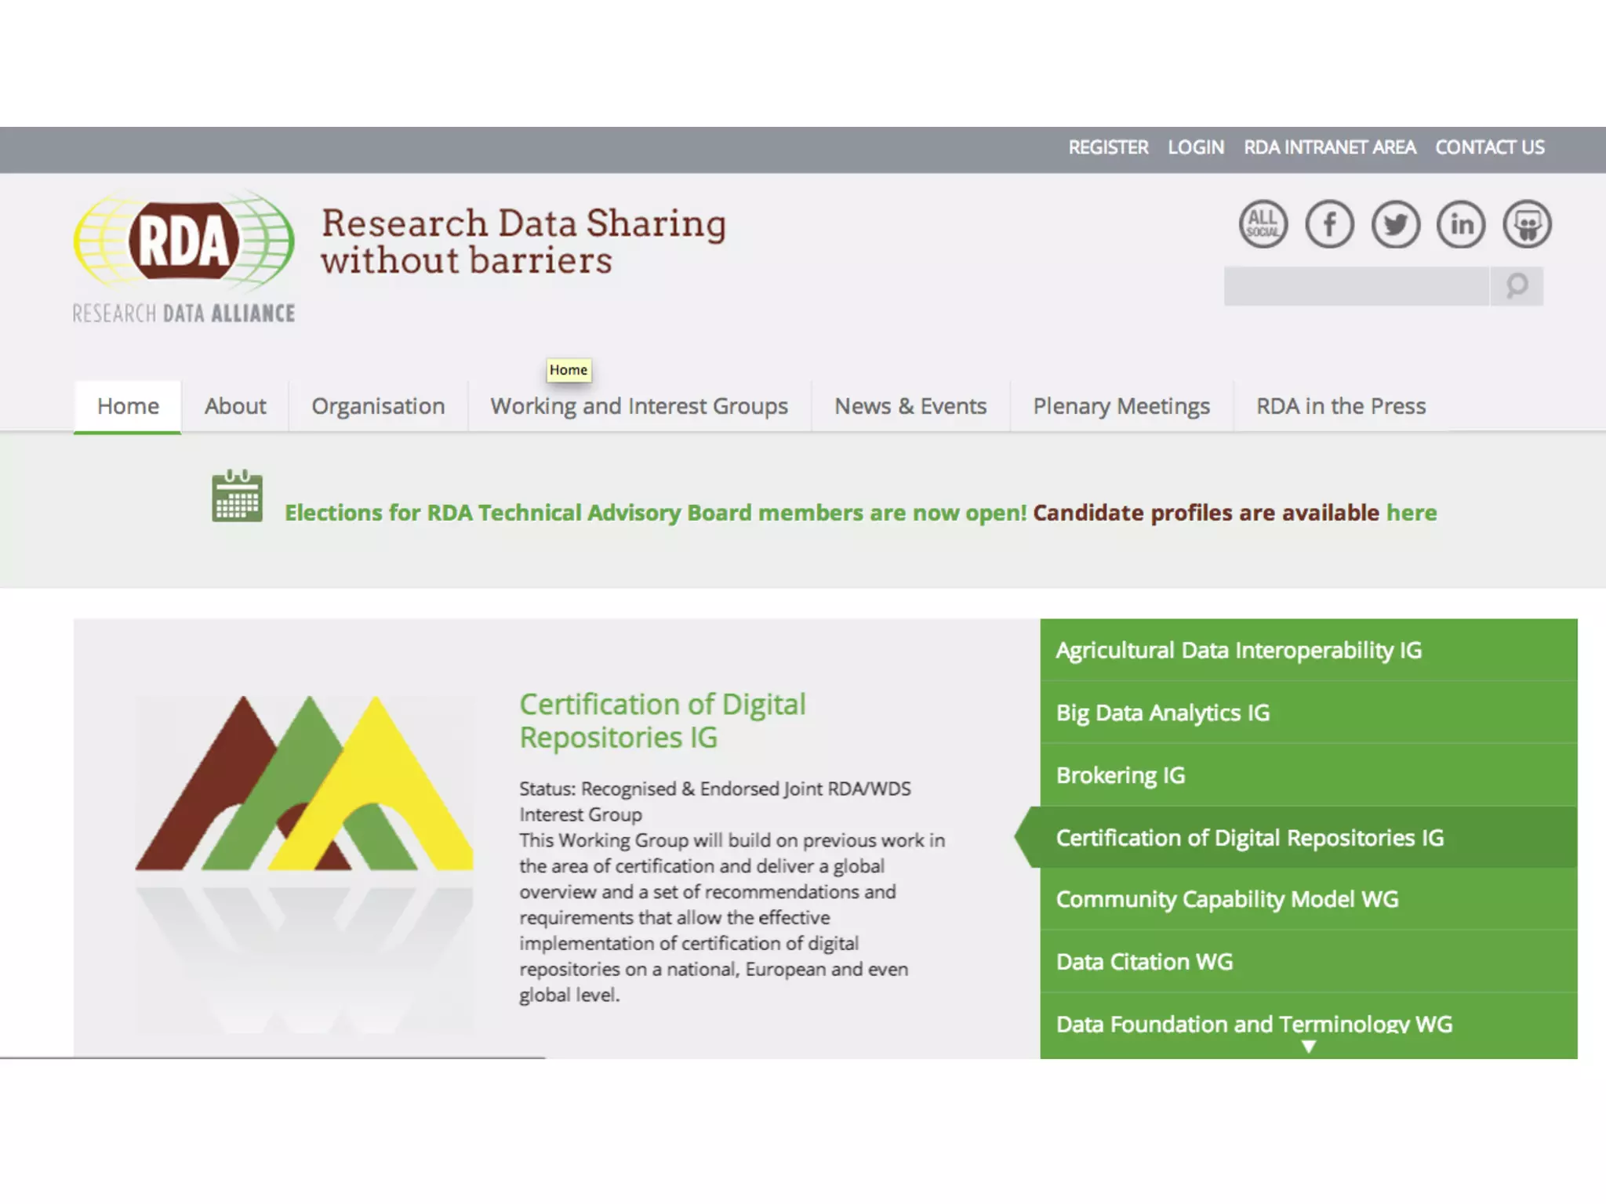
Task: Open the SlideShare social icon
Action: coord(1527,224)
